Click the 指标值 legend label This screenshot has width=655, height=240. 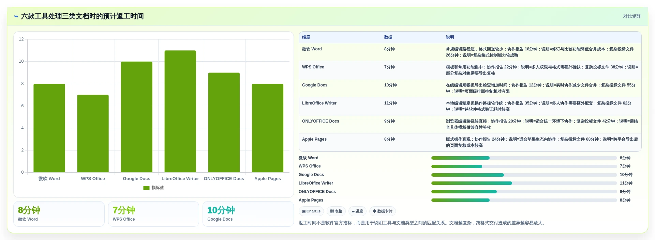pos(158,188)
